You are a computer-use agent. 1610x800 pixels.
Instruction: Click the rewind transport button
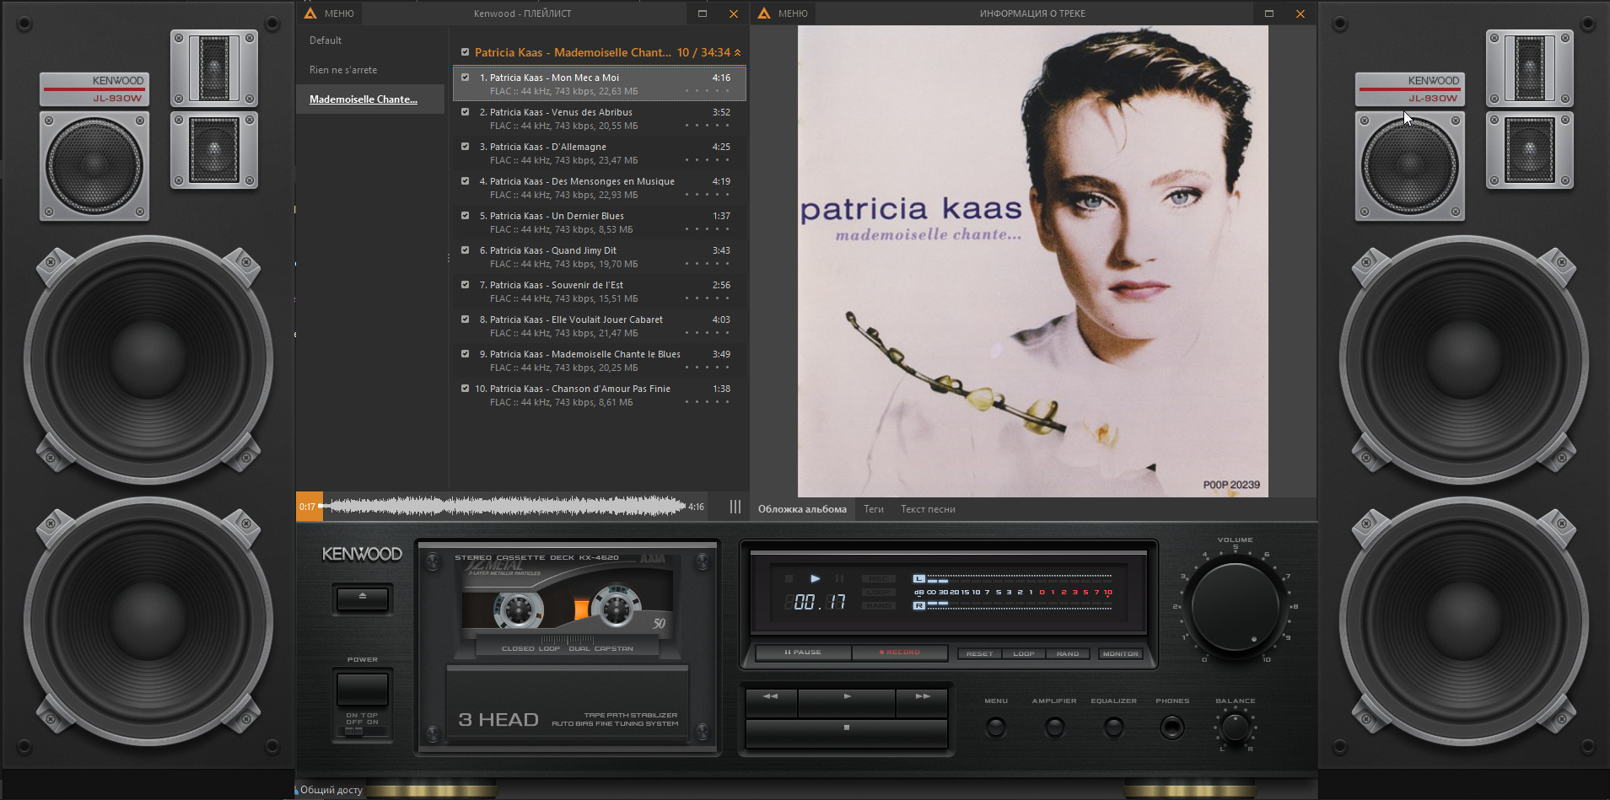[x=771, y=701]
